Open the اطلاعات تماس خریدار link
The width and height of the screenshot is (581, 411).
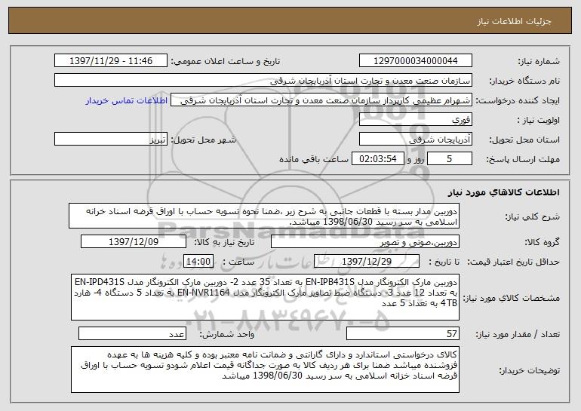pos(126,101)
